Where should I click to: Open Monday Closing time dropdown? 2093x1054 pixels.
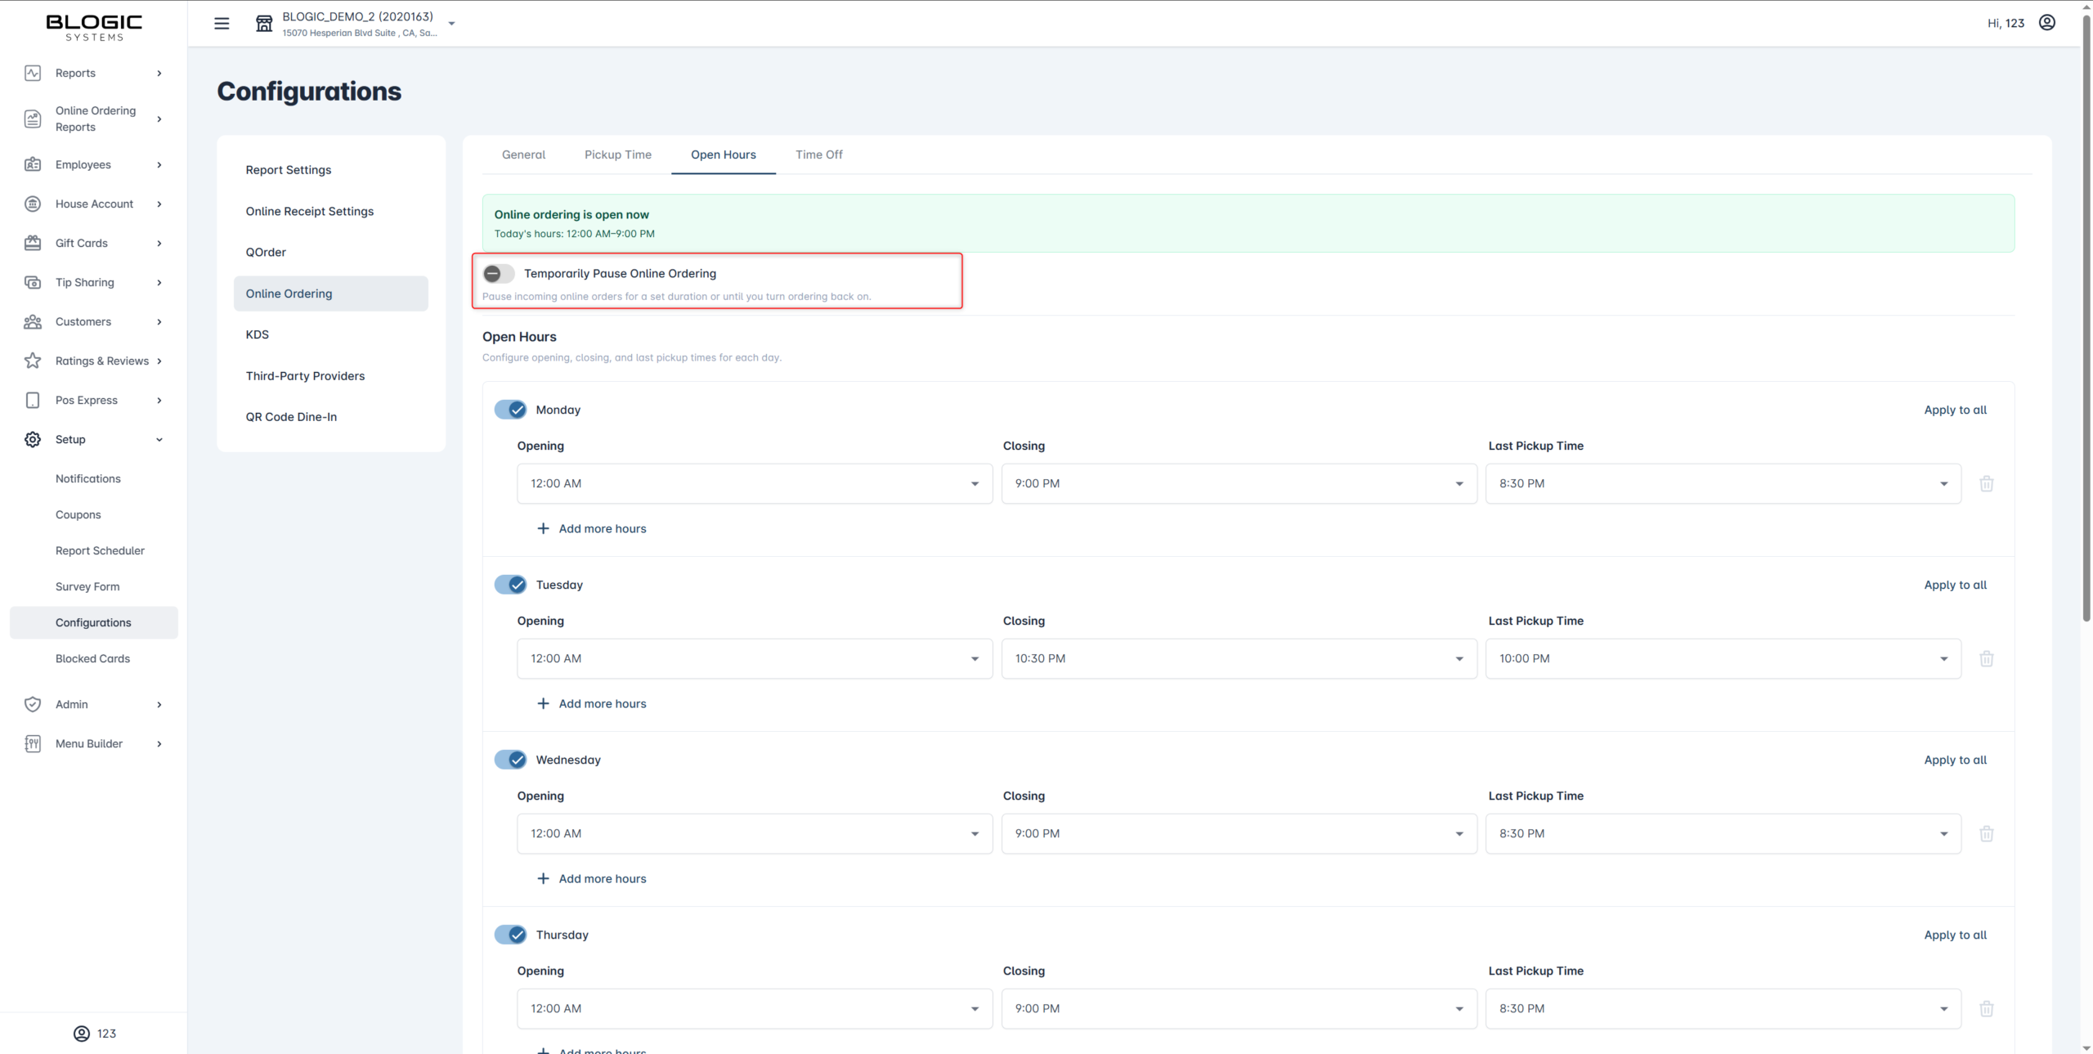pyautogui.click(x=1239, y=483)
